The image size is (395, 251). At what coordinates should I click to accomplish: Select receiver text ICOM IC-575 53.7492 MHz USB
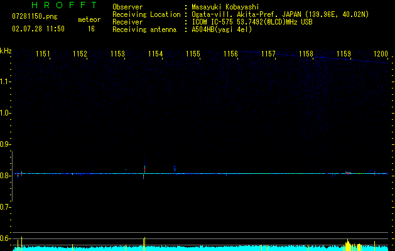[x=252, y=22]
